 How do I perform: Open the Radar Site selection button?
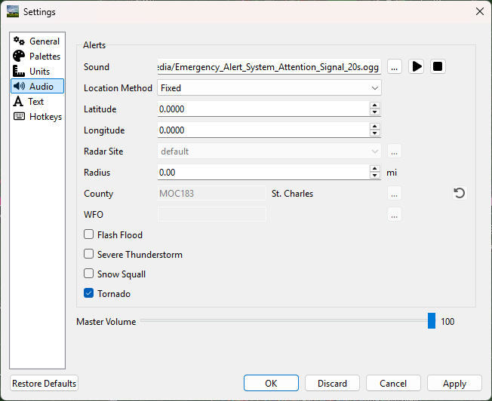click(395, 152)
